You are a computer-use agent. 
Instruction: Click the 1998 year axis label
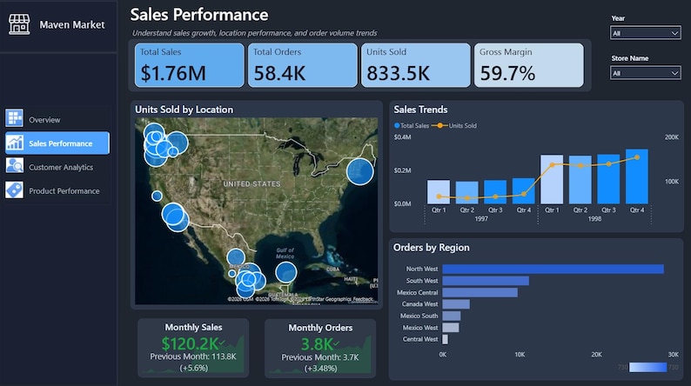[x=594, y=219]
